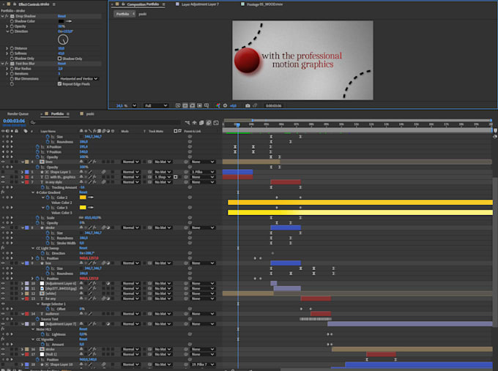Collapse the Fast Box Blur effect
The height and width of the screenshot is (371, 498).
click(2, 64)
